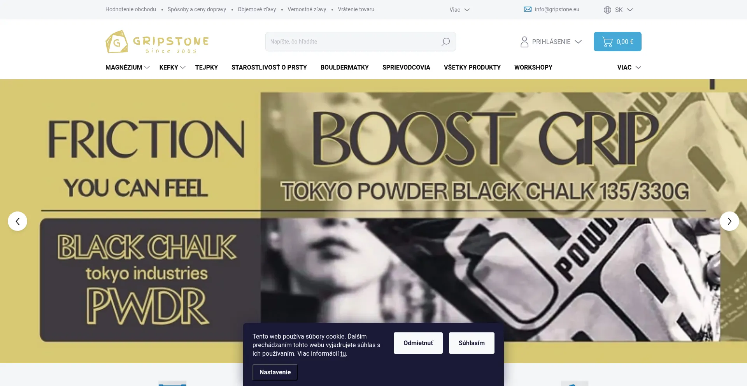Expand the Kefky category dropdown
The height and width of the screenshot is (386, 747).
click(x=172, y=67)
